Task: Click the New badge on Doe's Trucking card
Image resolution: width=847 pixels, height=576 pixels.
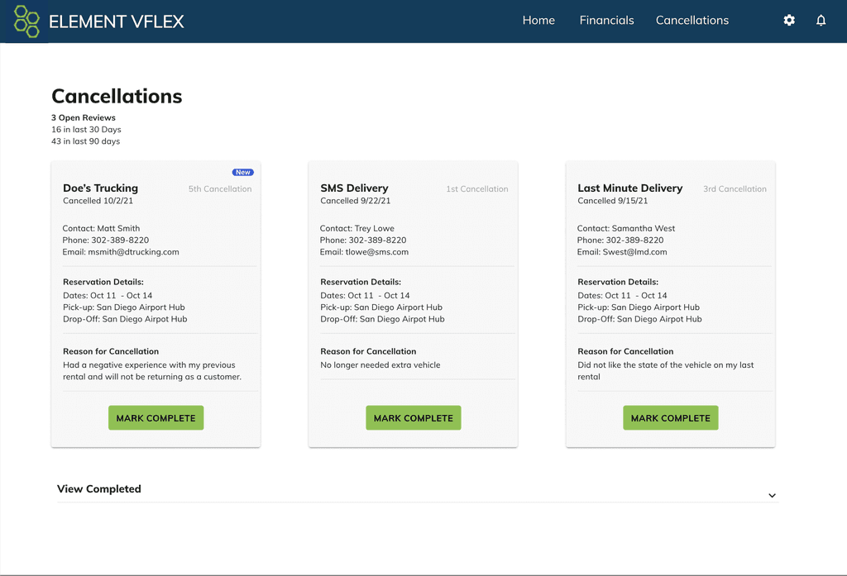Action: tap(243, 172)
